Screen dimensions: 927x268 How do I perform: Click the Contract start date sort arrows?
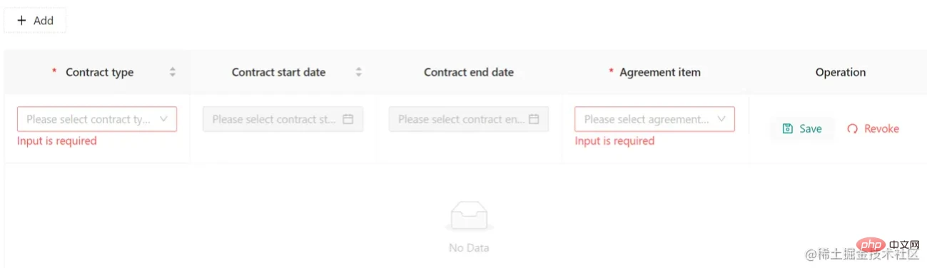point(359,72)
